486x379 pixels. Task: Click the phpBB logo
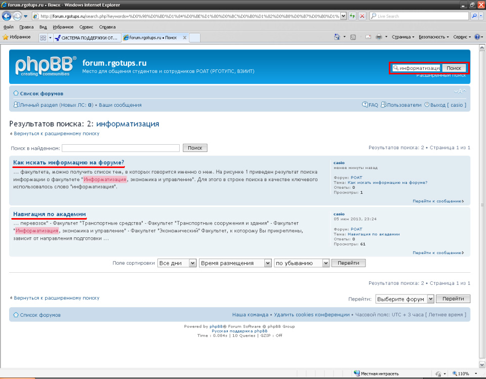point(46,66)
